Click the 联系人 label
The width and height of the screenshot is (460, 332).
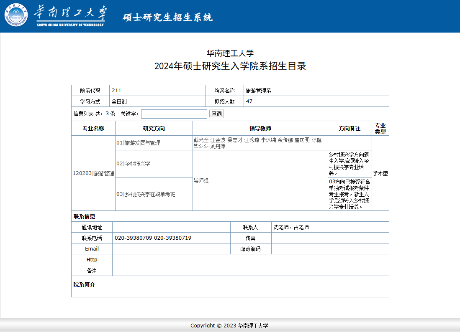pyautogui.click(x=251, y=227)
